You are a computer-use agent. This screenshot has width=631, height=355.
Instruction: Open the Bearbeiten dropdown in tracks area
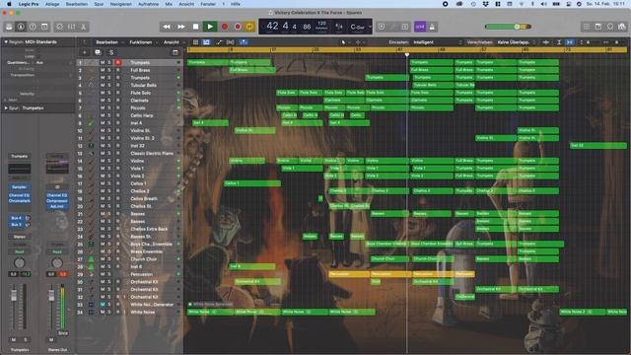pyautogui.click(x=108, y=41)
